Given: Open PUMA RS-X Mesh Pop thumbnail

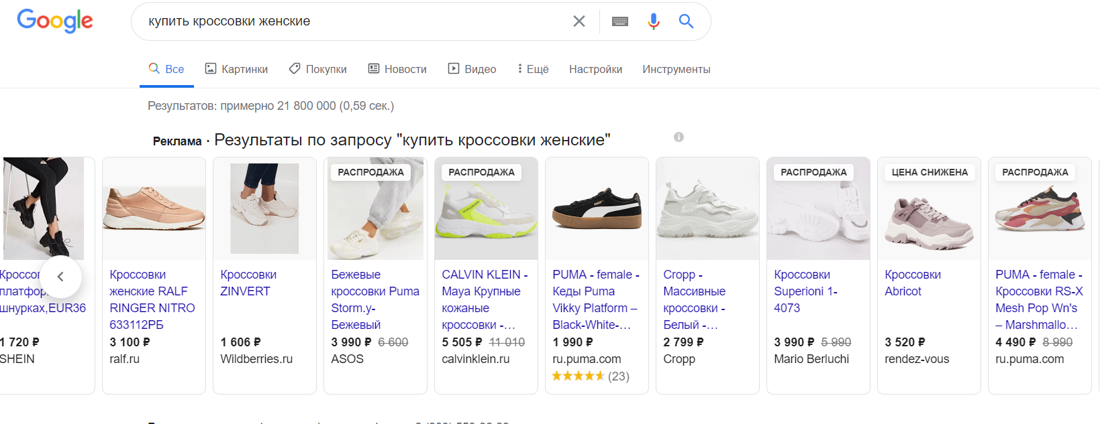Looking at the screenshot, I should tap(1040, 208).
